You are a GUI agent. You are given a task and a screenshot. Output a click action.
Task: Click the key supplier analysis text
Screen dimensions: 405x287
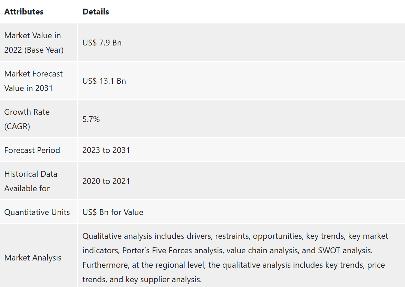[164, 279]
